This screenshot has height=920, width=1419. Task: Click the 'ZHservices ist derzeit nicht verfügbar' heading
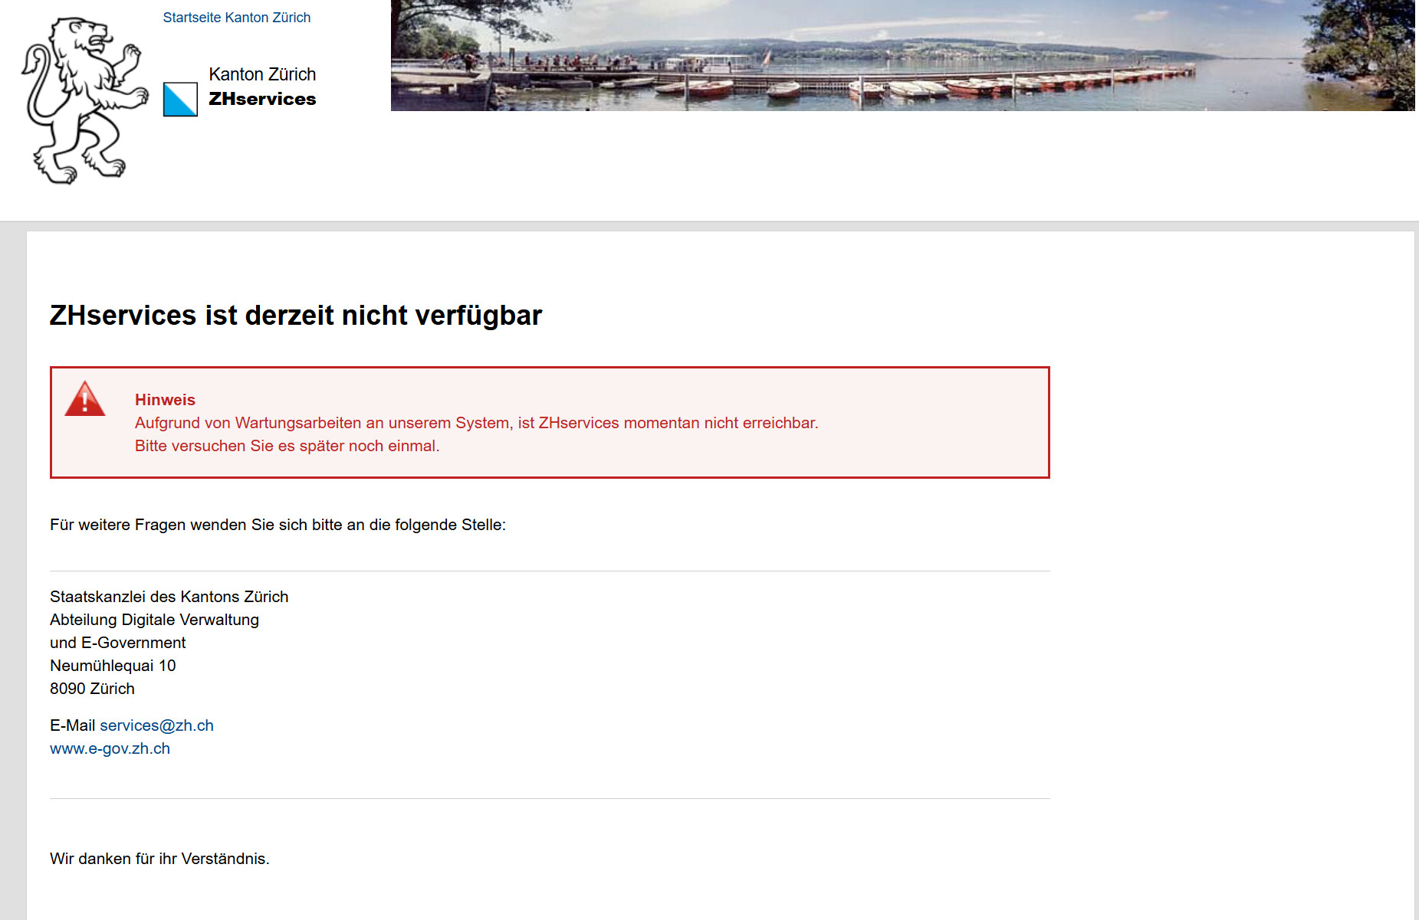(296, 316)
